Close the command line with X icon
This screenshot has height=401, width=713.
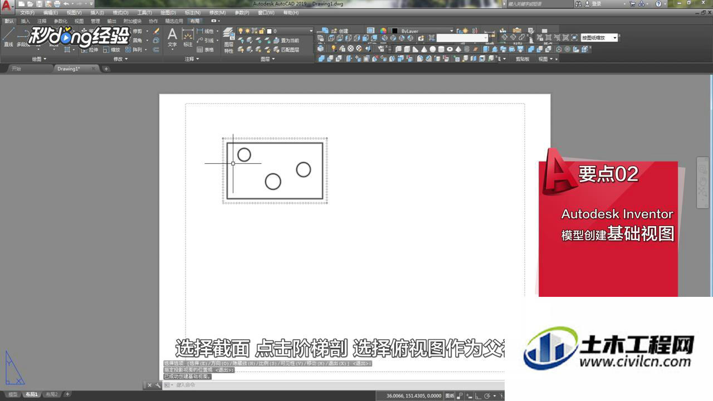(149, 385)
